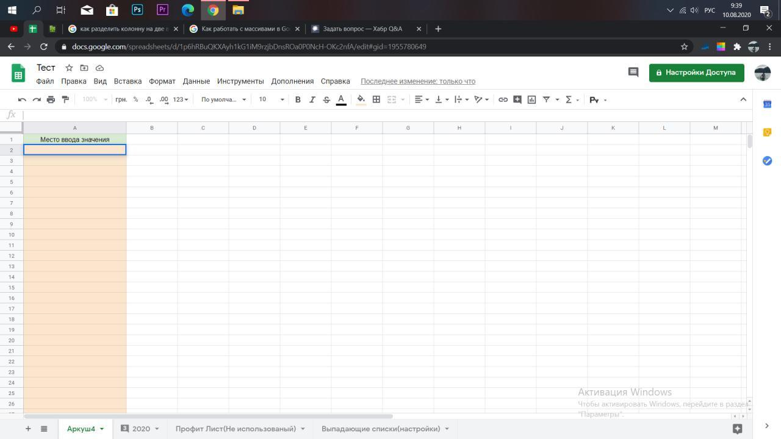Open the font size dropdown
This screenshot has height=439, width=781.
(272, 99)
